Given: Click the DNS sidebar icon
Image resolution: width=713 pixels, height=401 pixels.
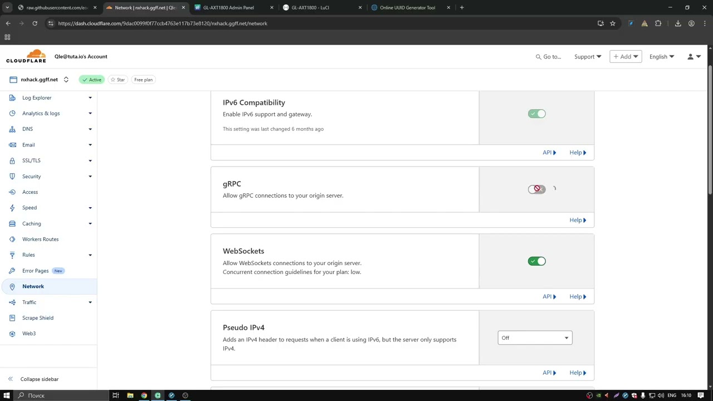Looking at the screenshot, I should [12, 129].
